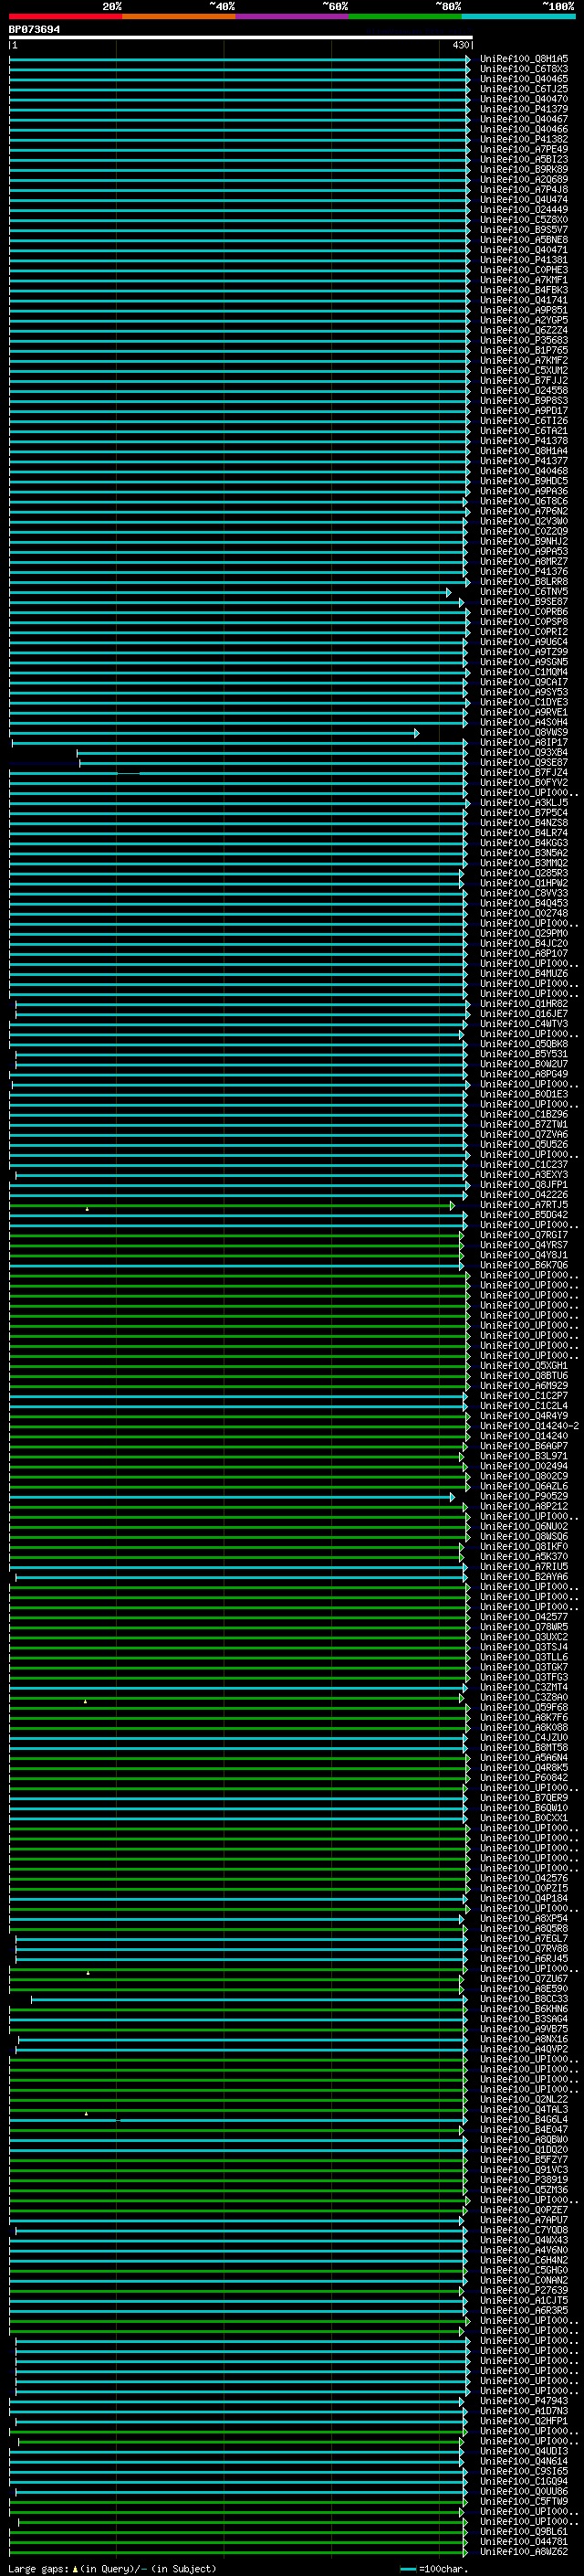This screenshot has height=2576, width=584.
Task: Click the purple ~60% identity legend segment
Action: point(291,16)
